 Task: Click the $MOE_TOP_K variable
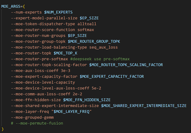pyautogui.click(x=65, y=53)
